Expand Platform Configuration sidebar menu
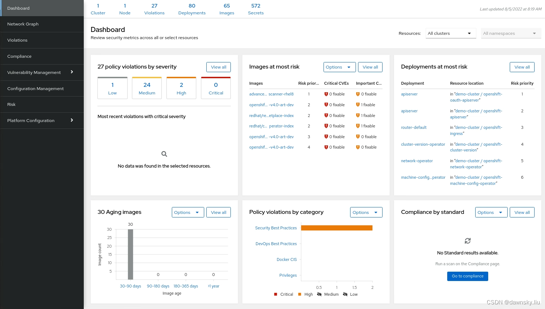The height and width of the screenshot is (309, 545). click(42, 121)
